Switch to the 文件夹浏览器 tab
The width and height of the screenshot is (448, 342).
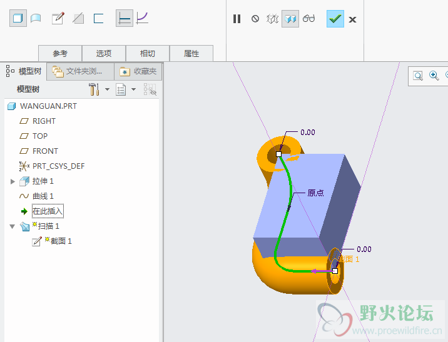tap(80, 71)
